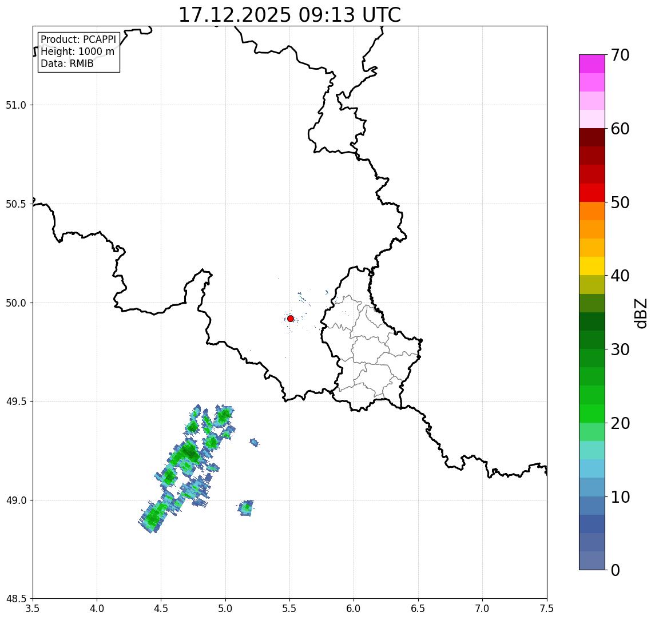The height and width of the screenshot is (620, 655).
Task: Click longitude axis label 7.5
Action: tap(547, 609)
